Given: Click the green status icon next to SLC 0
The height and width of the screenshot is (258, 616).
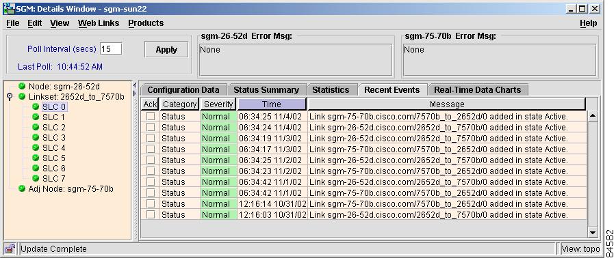Looking at the screenshot, I should 36,106.
